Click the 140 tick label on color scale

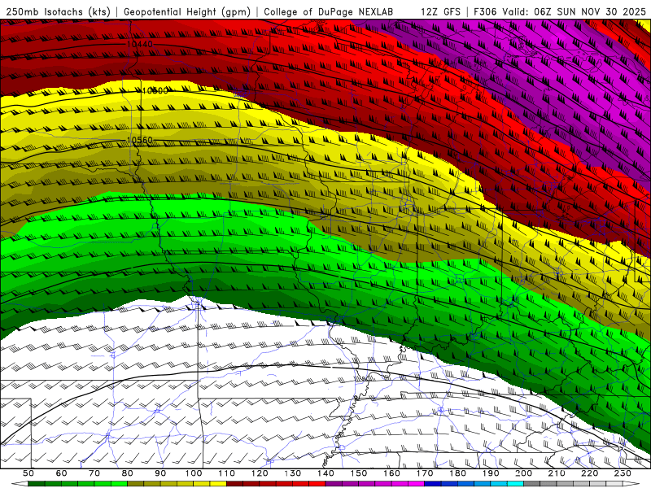click(x=325, y=473)
